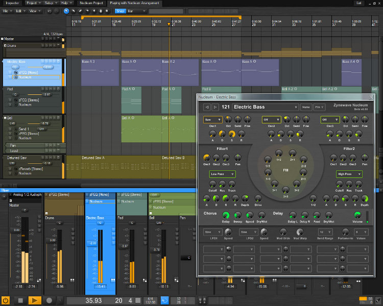The height and width of the screenshot is (306, 383).
Task: Click the undo arrow icon
Action: click(x=49, y=10)
